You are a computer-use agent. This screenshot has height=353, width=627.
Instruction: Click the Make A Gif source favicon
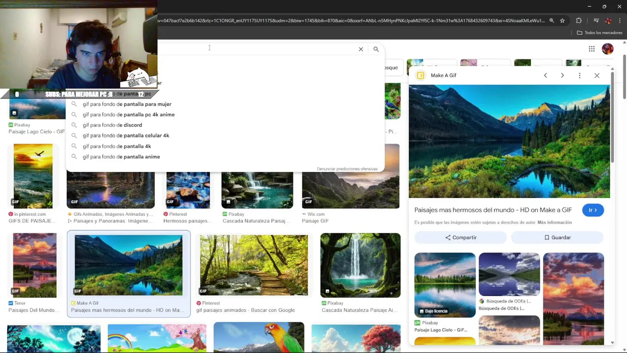(x=420, y=76)
